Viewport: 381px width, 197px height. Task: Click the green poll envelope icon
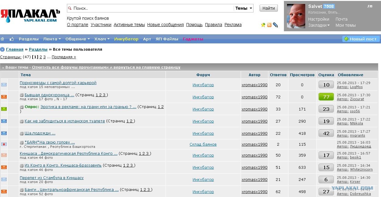coord(4,109)
